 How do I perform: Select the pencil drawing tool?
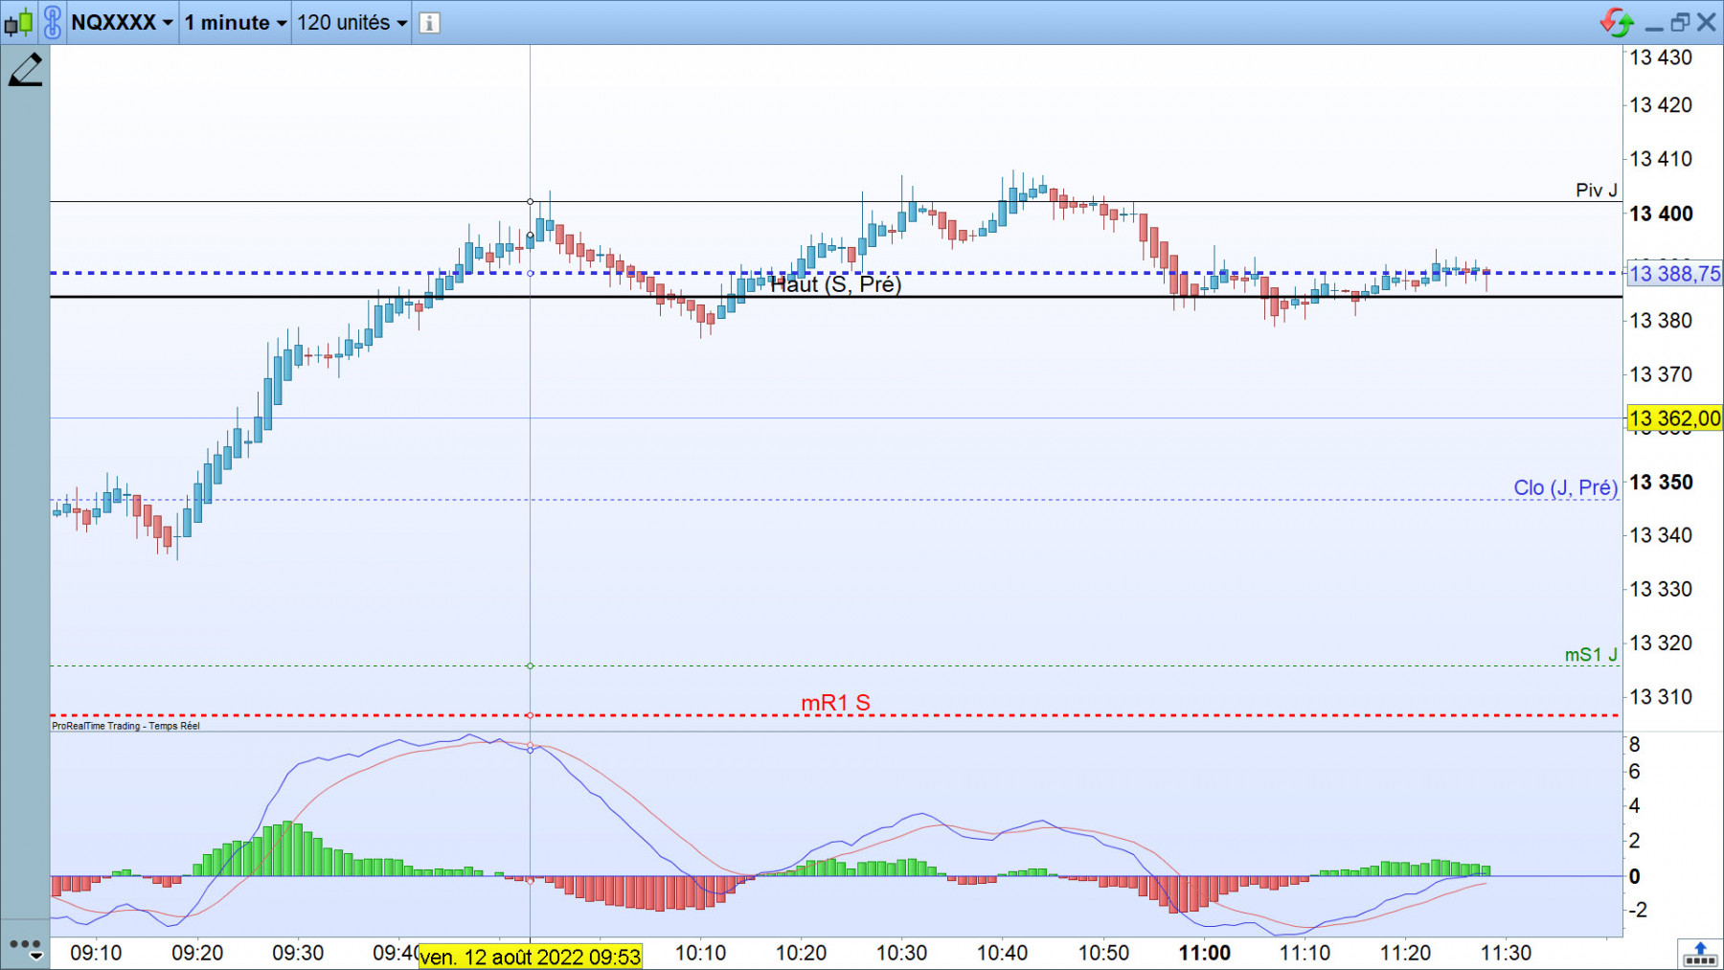(26, 70)
